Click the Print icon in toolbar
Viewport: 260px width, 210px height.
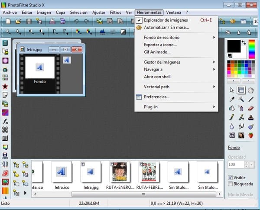pyautogui.click(x=52, y=21)
